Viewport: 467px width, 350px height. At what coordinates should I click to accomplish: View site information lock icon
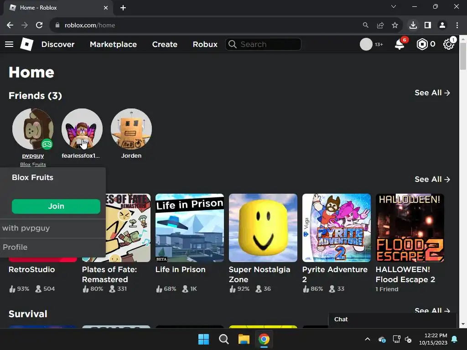(57, 26)
